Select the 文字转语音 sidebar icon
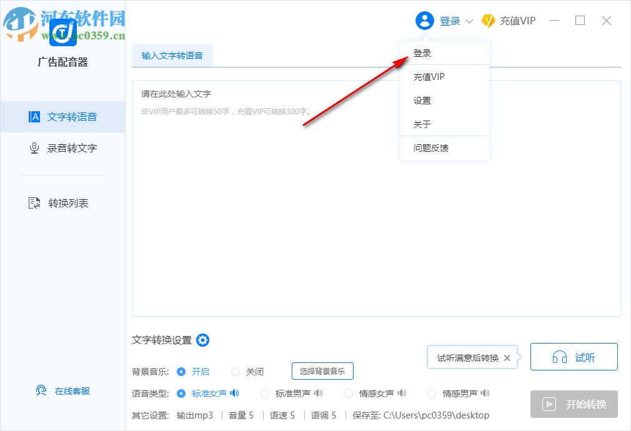The width and height of the screenshot is (631, 431). (34, 117)
